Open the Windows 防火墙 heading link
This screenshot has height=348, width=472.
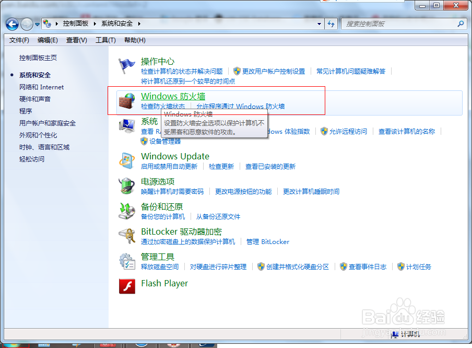(173, 96)
